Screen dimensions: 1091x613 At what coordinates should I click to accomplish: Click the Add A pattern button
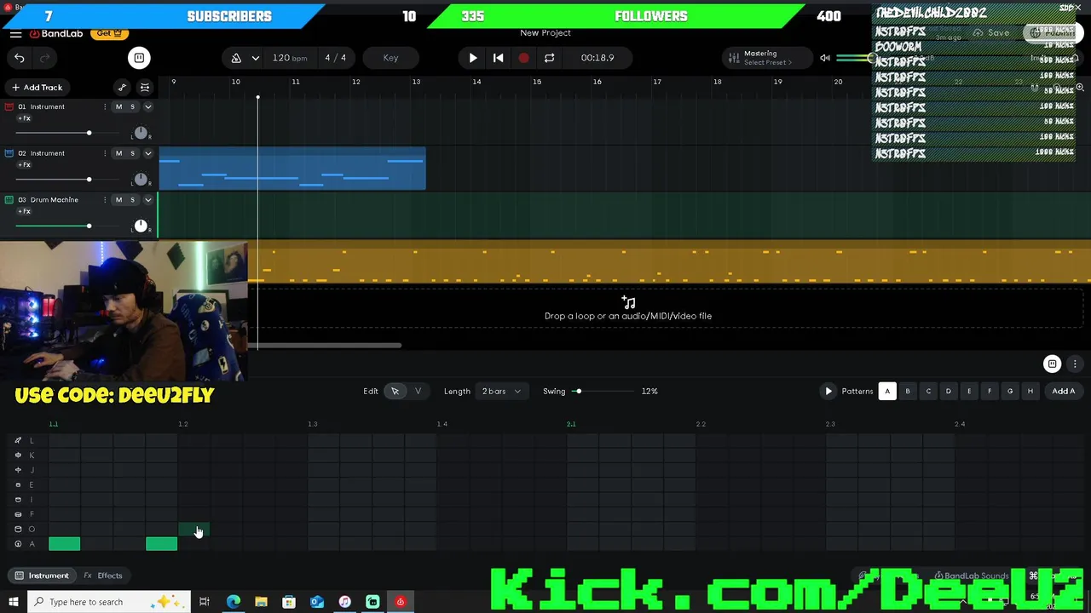pyautogui.click(x=1064, y=392)
